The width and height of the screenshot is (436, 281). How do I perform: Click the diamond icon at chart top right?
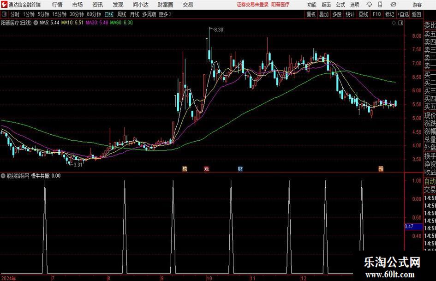click(x=394, y=23)
